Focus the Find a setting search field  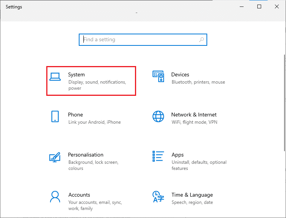click(140, 40)
